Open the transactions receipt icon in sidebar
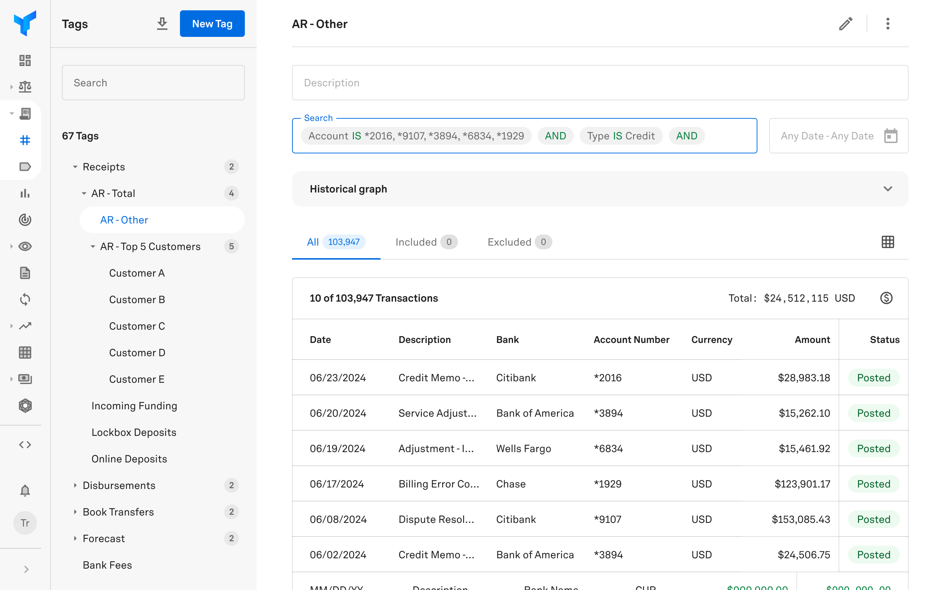944x590 pixels. click(25, 114)
